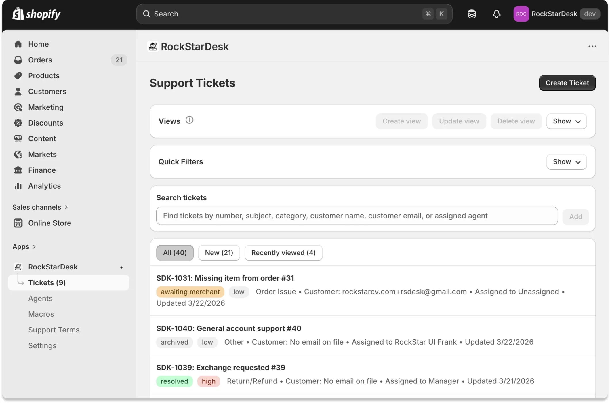Click the Marketing target icon
610x403 pixels.
(x=18, y=107)
